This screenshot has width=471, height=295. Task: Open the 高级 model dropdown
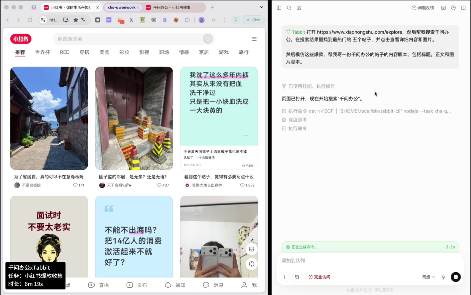(429, 277)
